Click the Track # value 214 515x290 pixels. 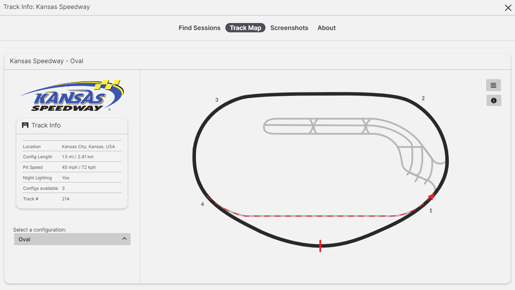(x=65, y=199)
